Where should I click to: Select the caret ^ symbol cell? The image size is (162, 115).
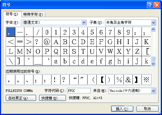pos(29,61)
